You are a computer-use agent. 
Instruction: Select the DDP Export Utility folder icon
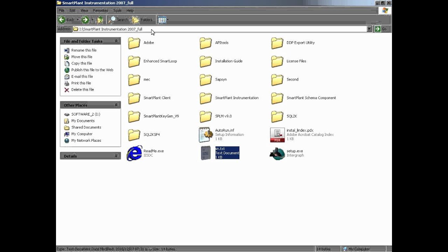click(277, 43)
